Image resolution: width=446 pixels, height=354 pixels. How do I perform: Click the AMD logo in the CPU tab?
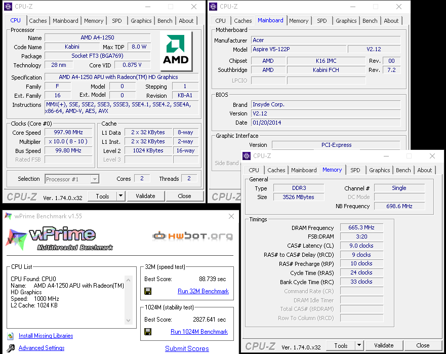click(x=176, y=51)
